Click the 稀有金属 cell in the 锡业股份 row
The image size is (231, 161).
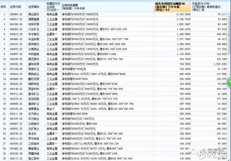coord(52,14)
